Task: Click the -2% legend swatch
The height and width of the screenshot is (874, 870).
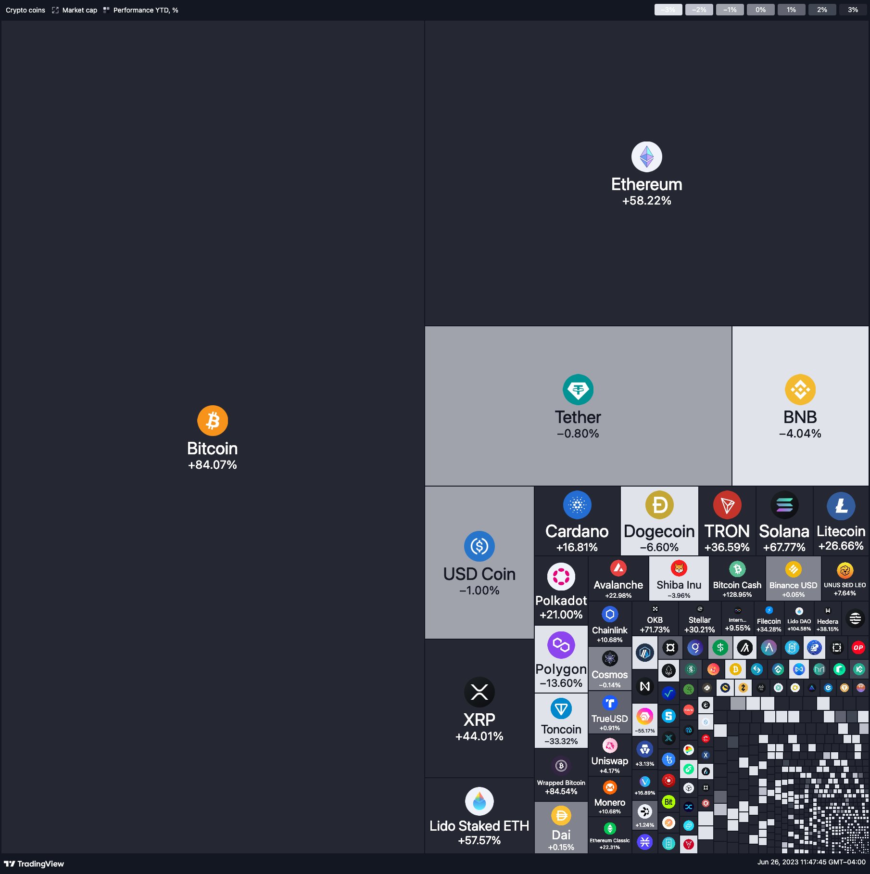Action: point(699,10)
